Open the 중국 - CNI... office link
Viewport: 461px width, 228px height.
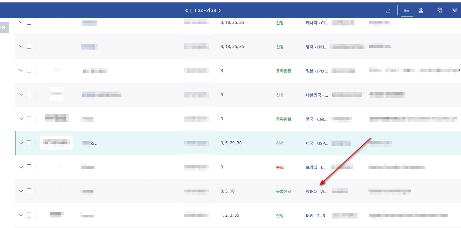click(316, 119)
